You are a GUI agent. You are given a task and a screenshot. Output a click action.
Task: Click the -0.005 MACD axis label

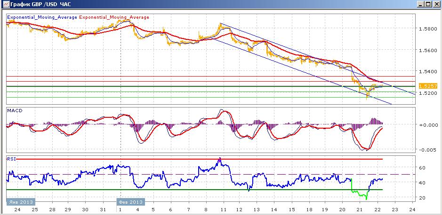[427, 150]
